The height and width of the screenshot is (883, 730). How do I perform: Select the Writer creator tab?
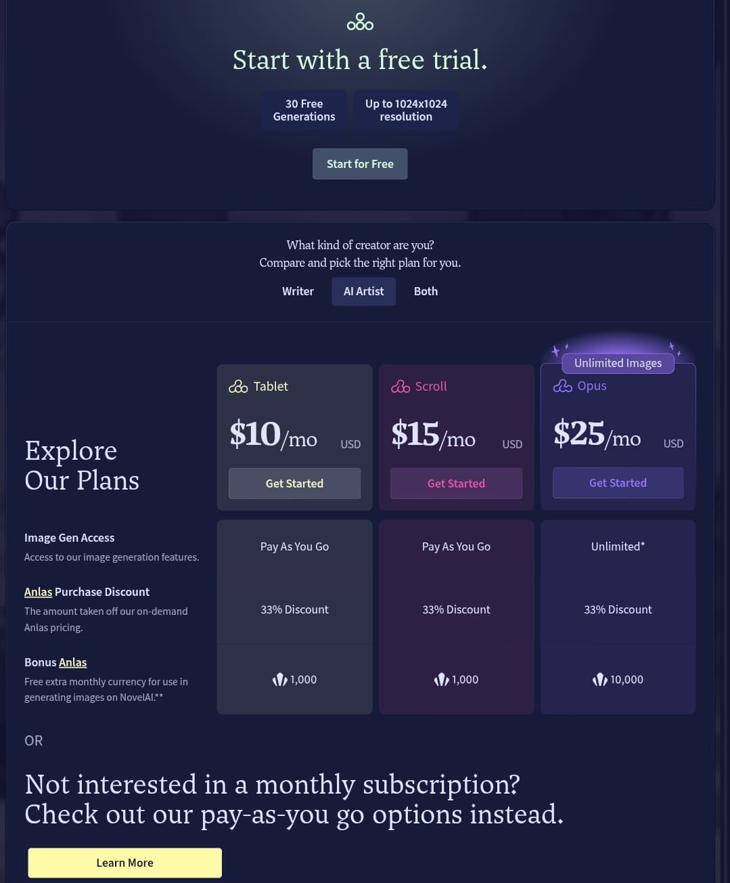(298, 291)
